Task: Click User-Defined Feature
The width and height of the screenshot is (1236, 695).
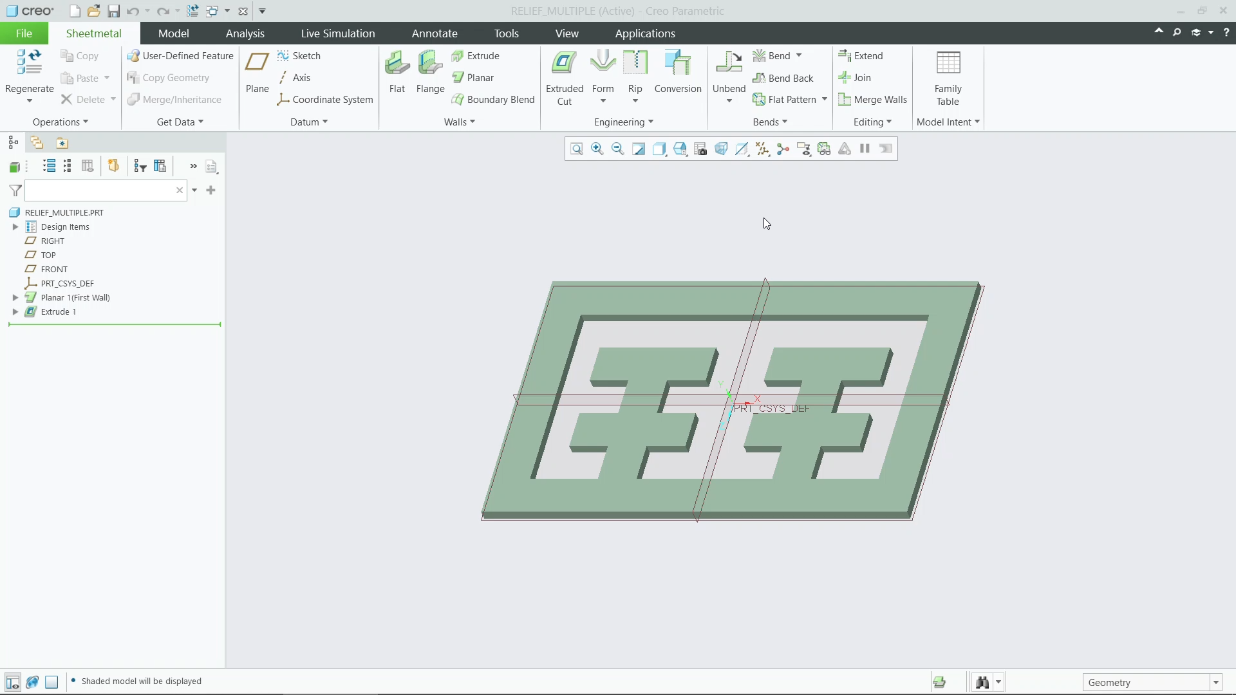Action: (x=180, y=56)
